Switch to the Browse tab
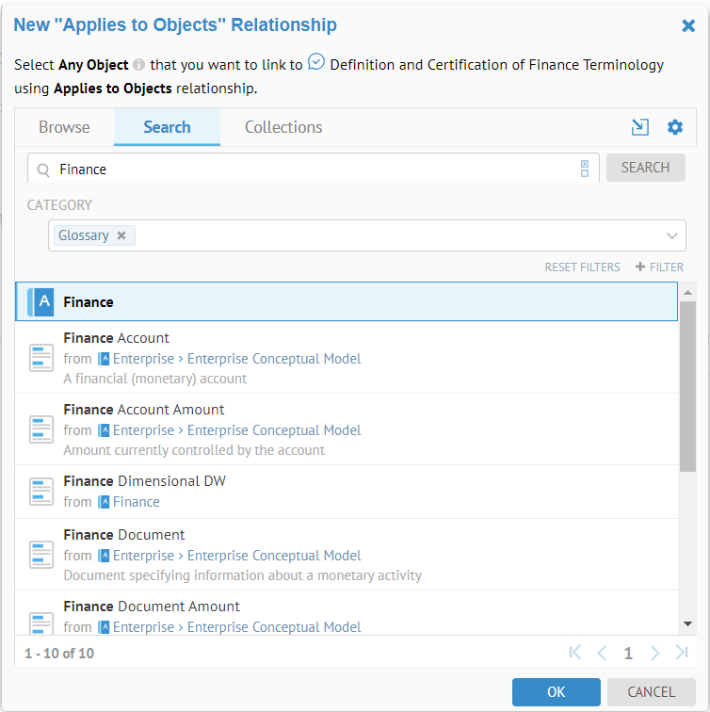 click(64, 127)
